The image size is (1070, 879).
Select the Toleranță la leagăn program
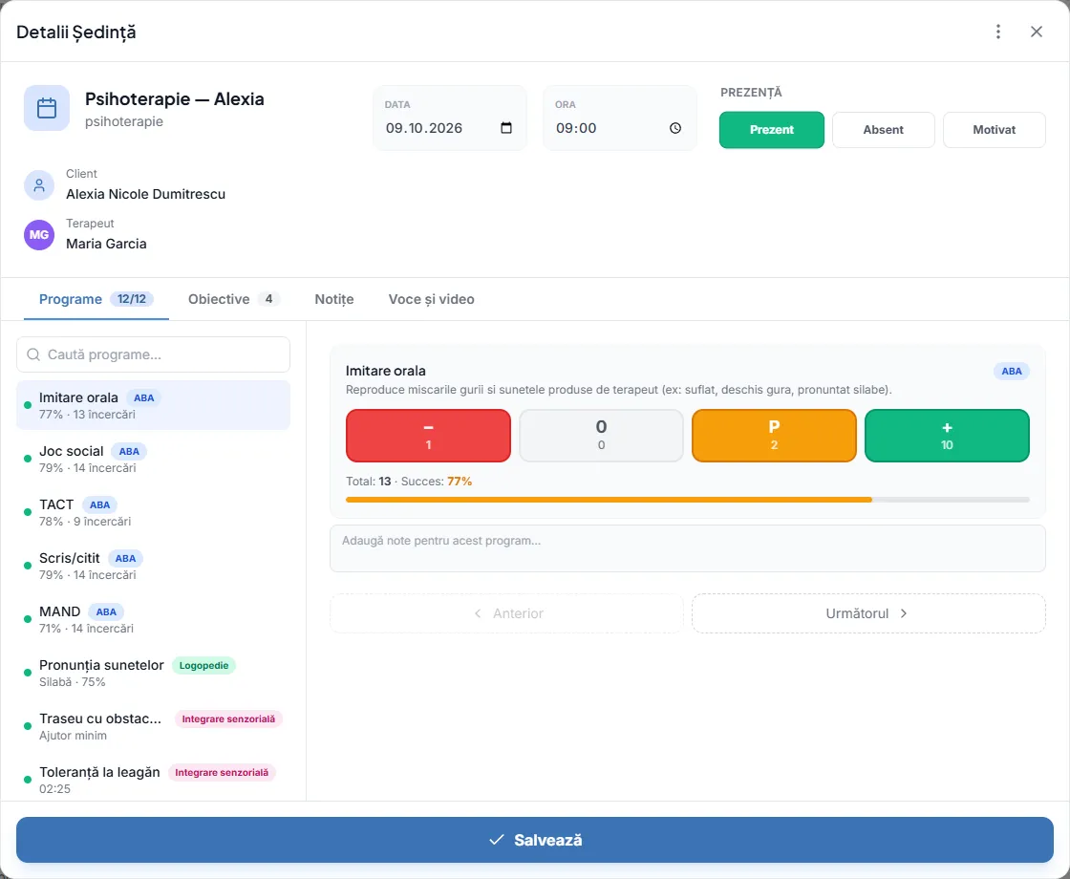[153, 780]
